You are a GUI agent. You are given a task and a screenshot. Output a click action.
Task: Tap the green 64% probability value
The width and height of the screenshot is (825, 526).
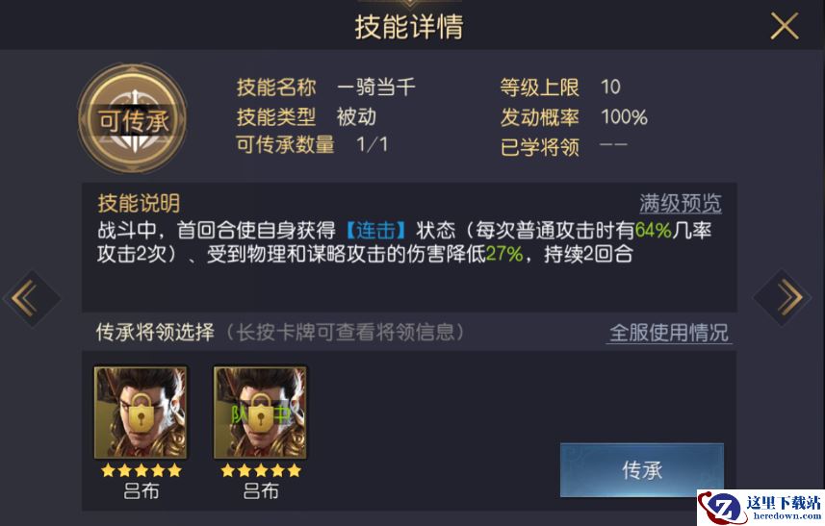coord(653,230)
